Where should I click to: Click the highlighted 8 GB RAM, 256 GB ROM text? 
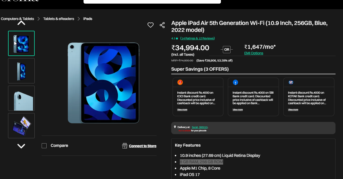click(201, 162)
